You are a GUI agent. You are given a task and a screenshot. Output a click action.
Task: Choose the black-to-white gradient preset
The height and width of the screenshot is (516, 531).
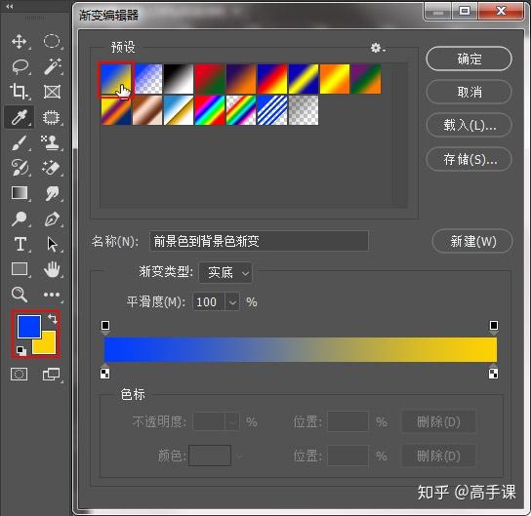tap(178, 79)
